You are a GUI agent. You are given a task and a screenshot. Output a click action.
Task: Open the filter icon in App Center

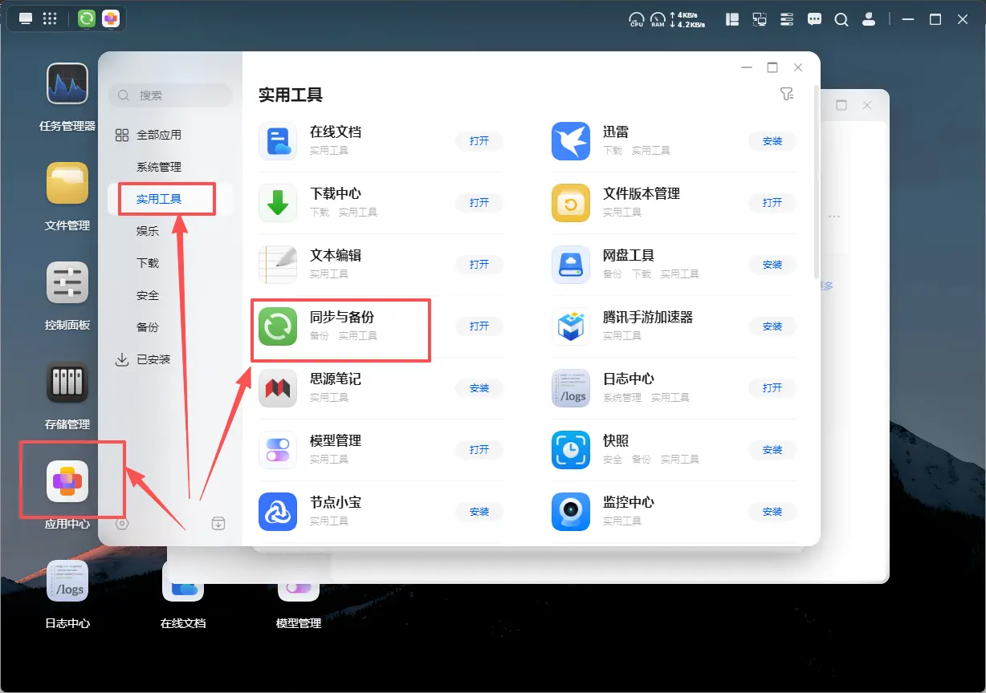pyautogui.click(x=787, y=95)
